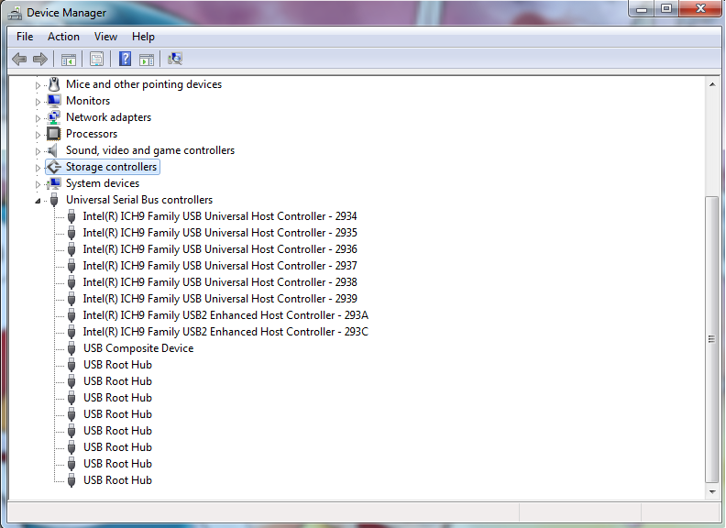Select USB Universal Host Controller - 2938
726x528 pixels.
[x=220, y=282]
